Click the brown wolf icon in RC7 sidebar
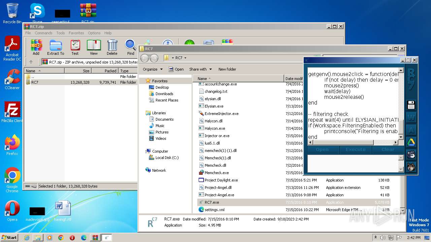The image size is (431, 242). click(x=411, y=167)
